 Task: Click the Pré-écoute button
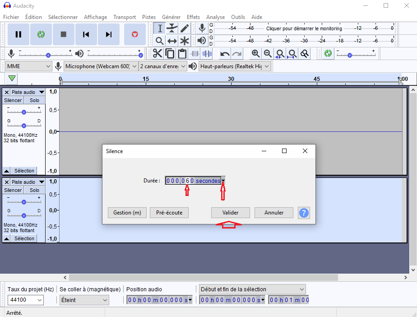click(169, 213)
